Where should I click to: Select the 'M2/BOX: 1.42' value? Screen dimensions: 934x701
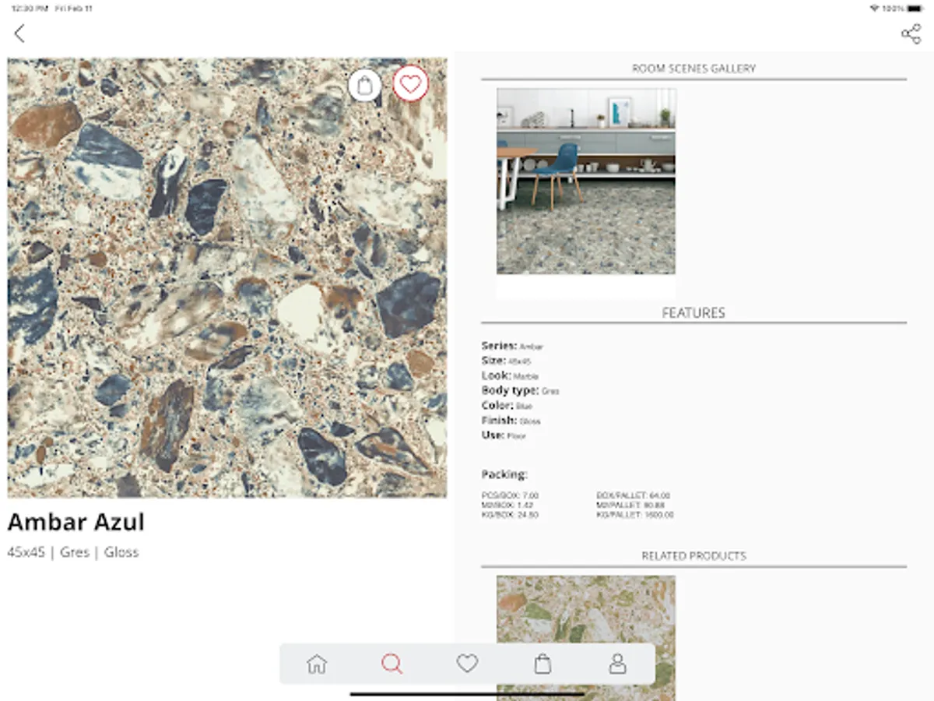pos(507,505)
